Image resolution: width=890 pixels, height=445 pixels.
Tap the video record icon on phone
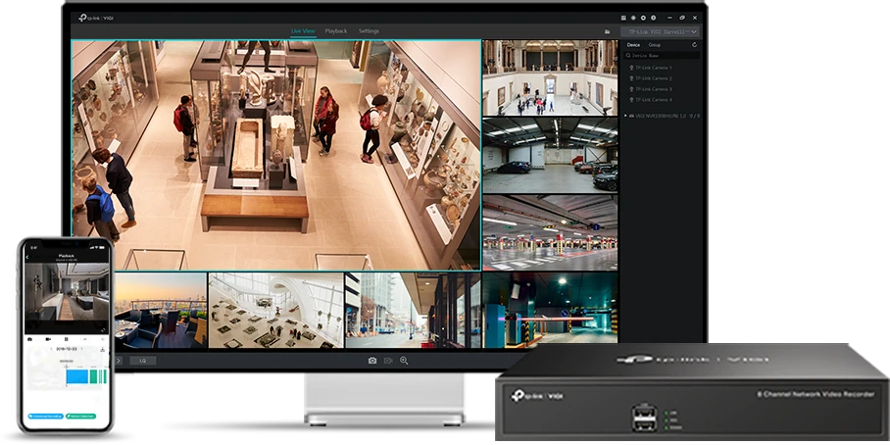coord(48,339)
